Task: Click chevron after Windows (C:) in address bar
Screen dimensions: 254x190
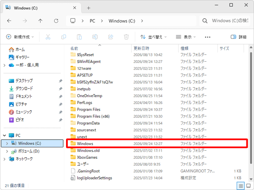Action: click(142, 21)
